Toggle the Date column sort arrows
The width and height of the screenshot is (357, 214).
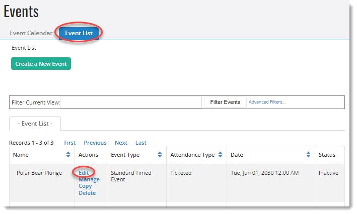click(308, 155)
